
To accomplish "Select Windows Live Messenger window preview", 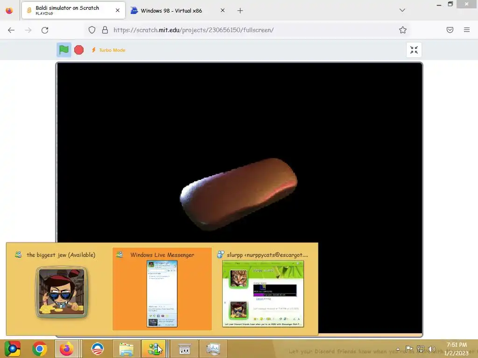I will coord(162,288).
